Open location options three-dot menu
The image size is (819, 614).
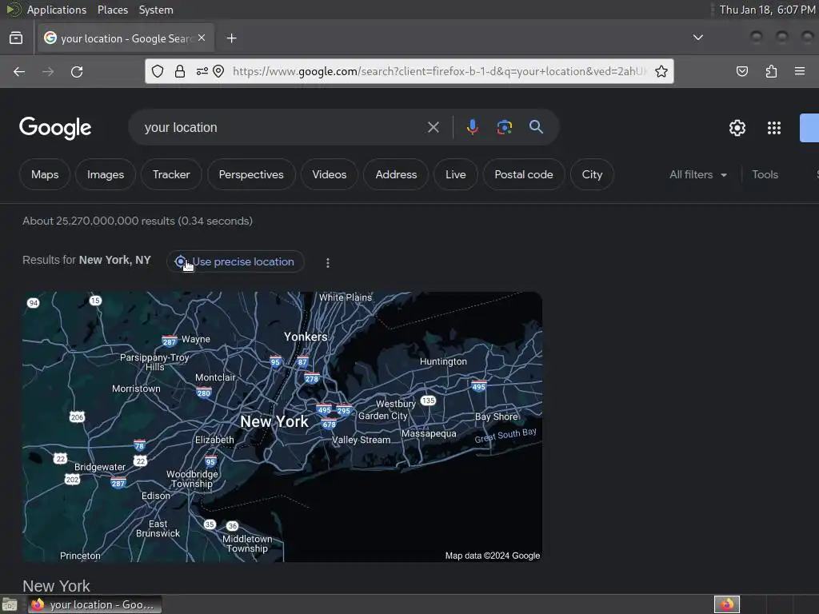click(x=327, y=262)
